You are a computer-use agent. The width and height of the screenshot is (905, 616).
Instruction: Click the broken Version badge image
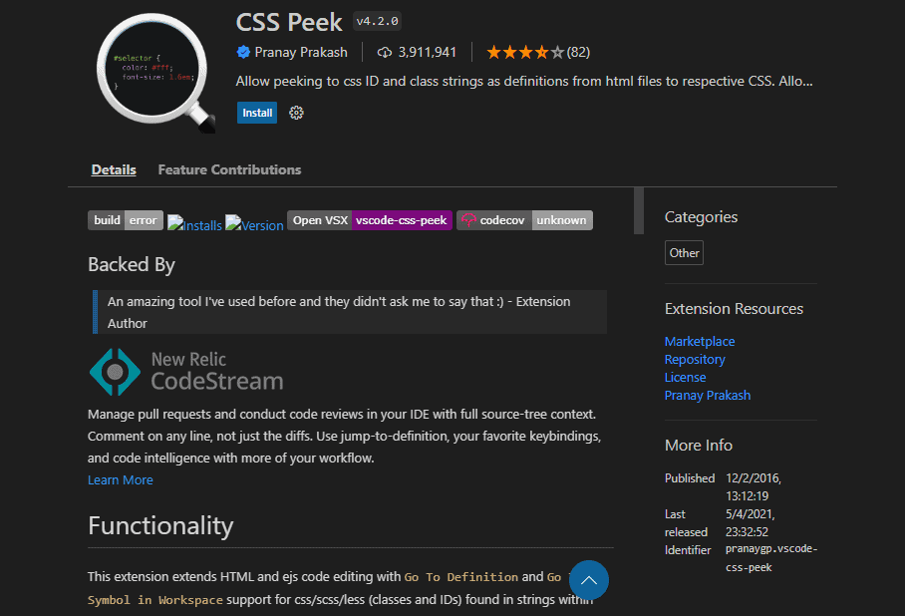(254, 224)
